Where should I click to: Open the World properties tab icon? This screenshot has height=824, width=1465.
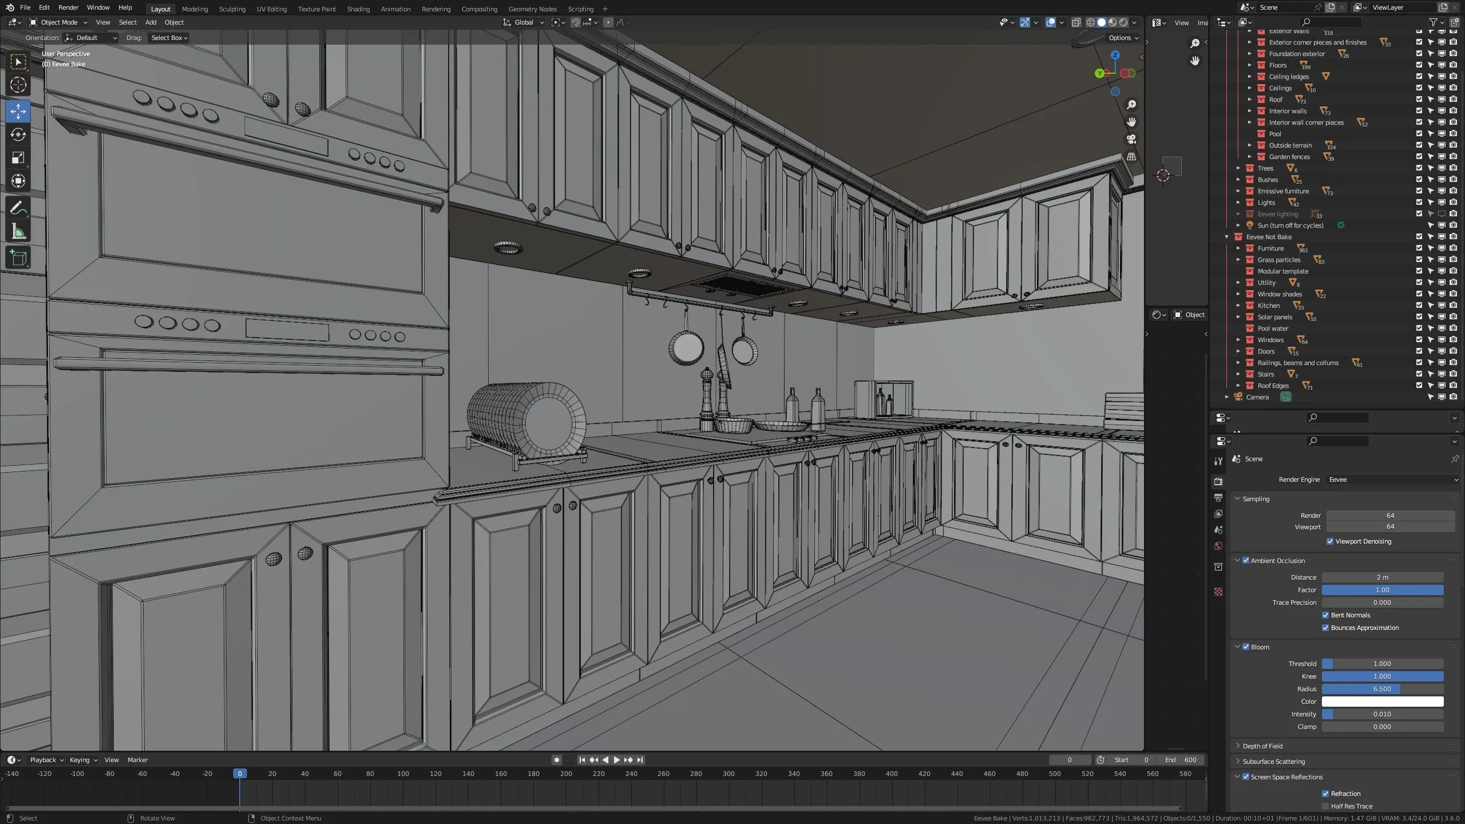1218,546
